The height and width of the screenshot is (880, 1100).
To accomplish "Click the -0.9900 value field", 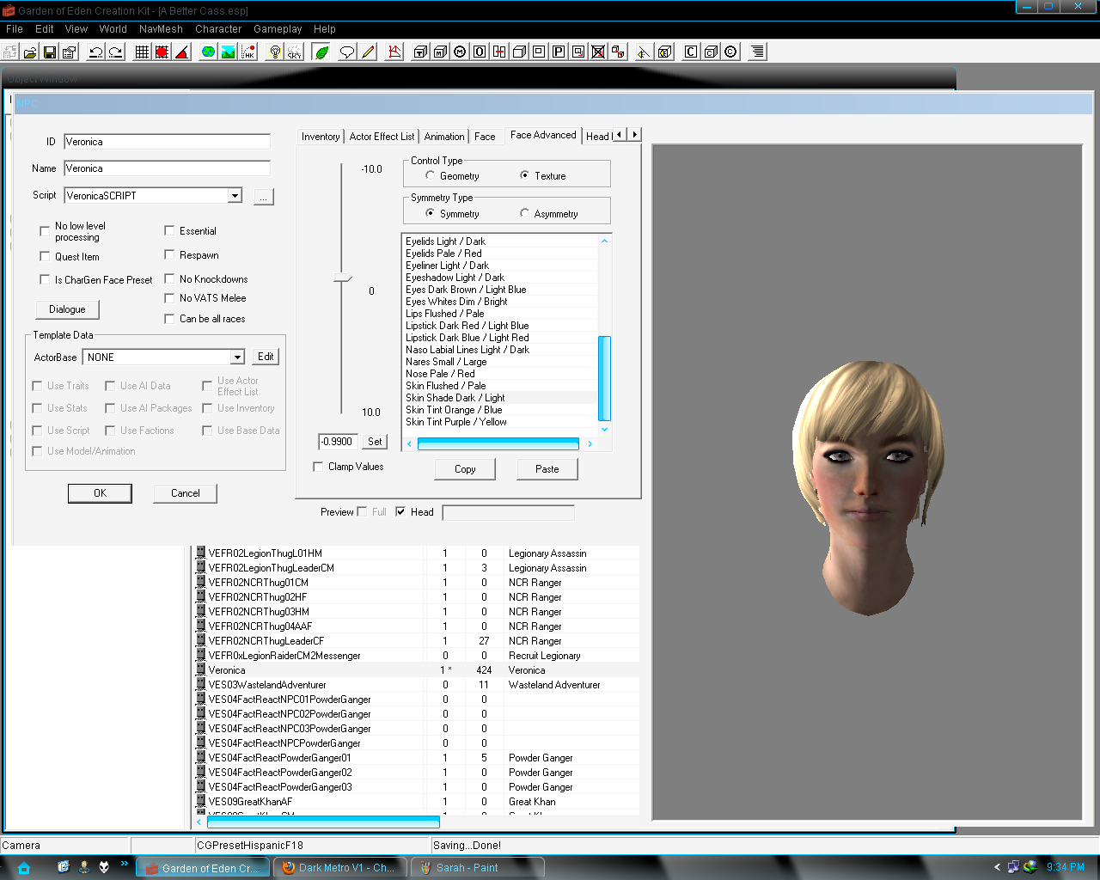I will click(x=337, y=442).
